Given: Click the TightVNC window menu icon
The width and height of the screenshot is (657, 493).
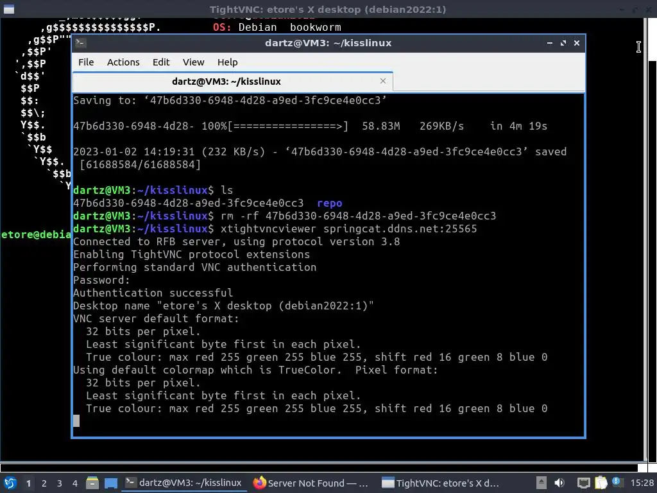Looking at the screenshot, I should pyautogui.click(x=9, y=9).
